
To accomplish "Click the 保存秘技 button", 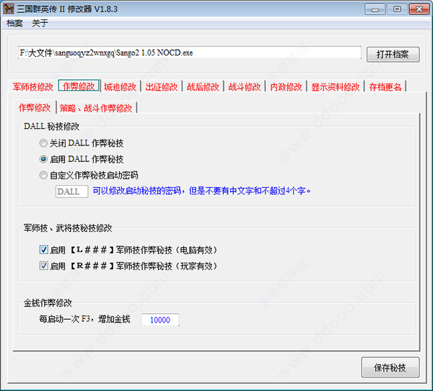I will point(390,367).
